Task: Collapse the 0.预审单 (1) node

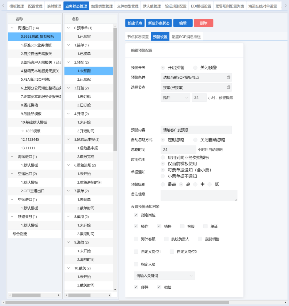Action: coord(69,28)
